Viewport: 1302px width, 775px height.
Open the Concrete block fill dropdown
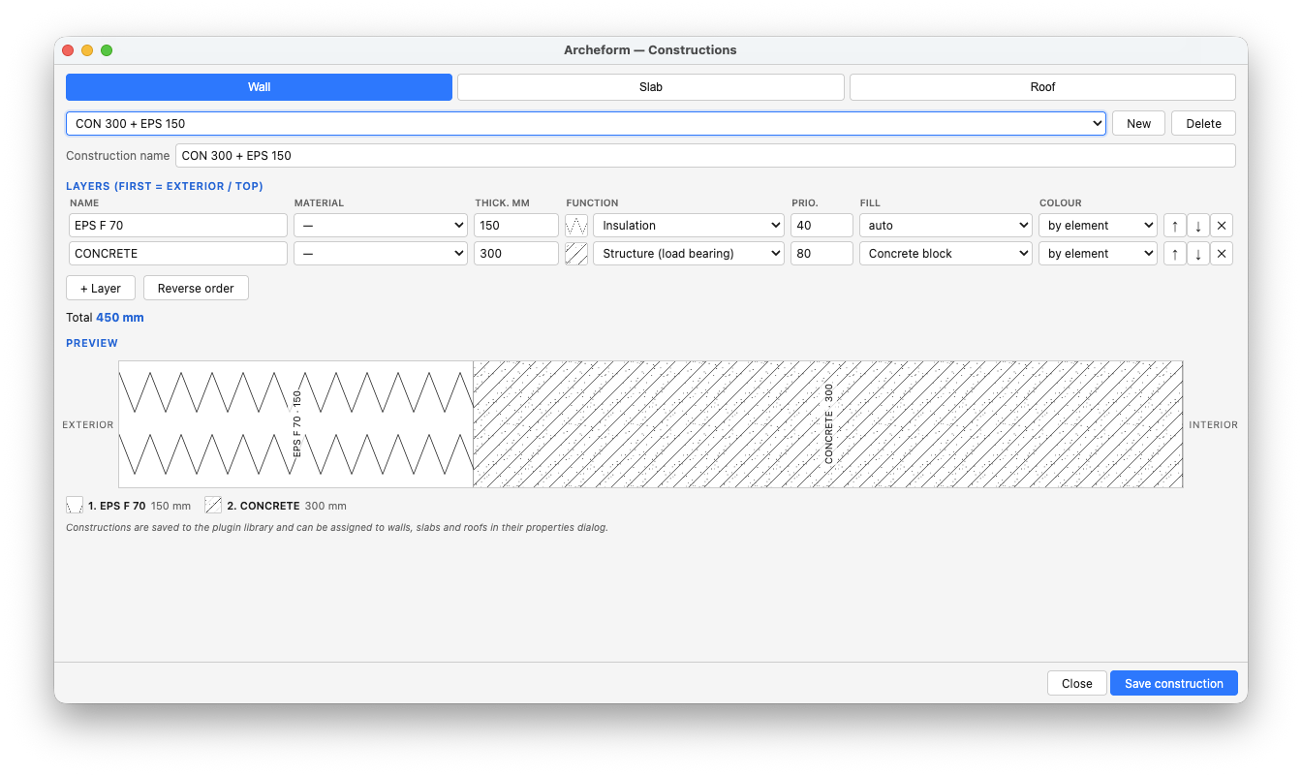point(946,254)
